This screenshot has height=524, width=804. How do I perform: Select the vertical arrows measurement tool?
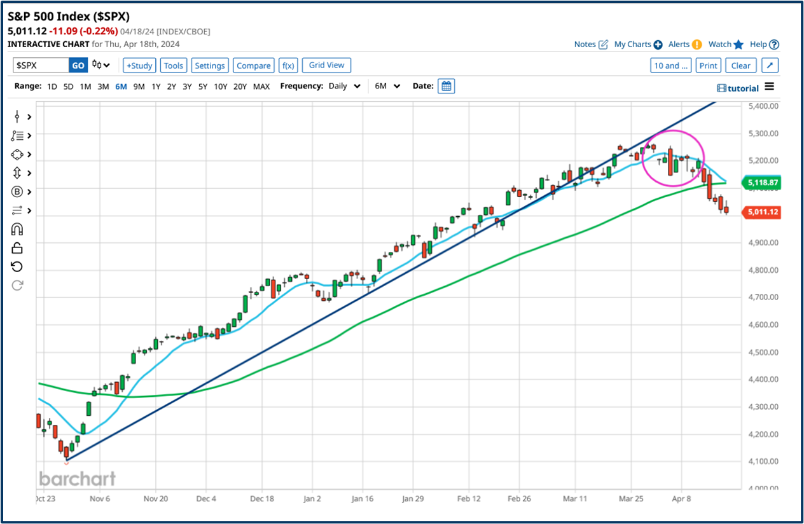pyautogui.click(x=17, y=172)
